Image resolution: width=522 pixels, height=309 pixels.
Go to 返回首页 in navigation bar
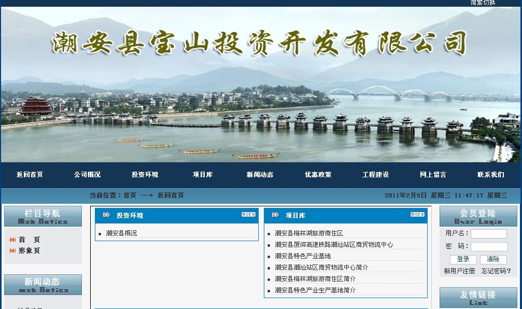click(x=30, y=175)
